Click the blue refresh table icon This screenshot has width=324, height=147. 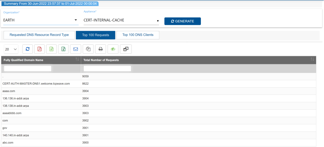click(27, 49)
